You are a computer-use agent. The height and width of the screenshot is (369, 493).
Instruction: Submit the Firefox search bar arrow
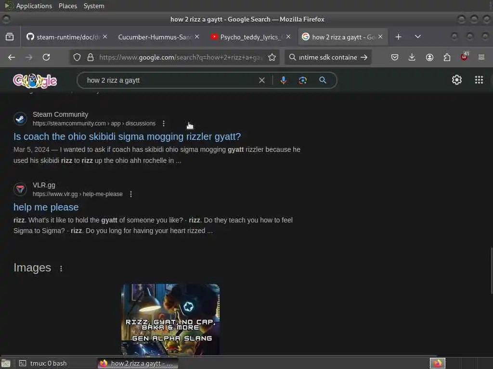point(364,58)
